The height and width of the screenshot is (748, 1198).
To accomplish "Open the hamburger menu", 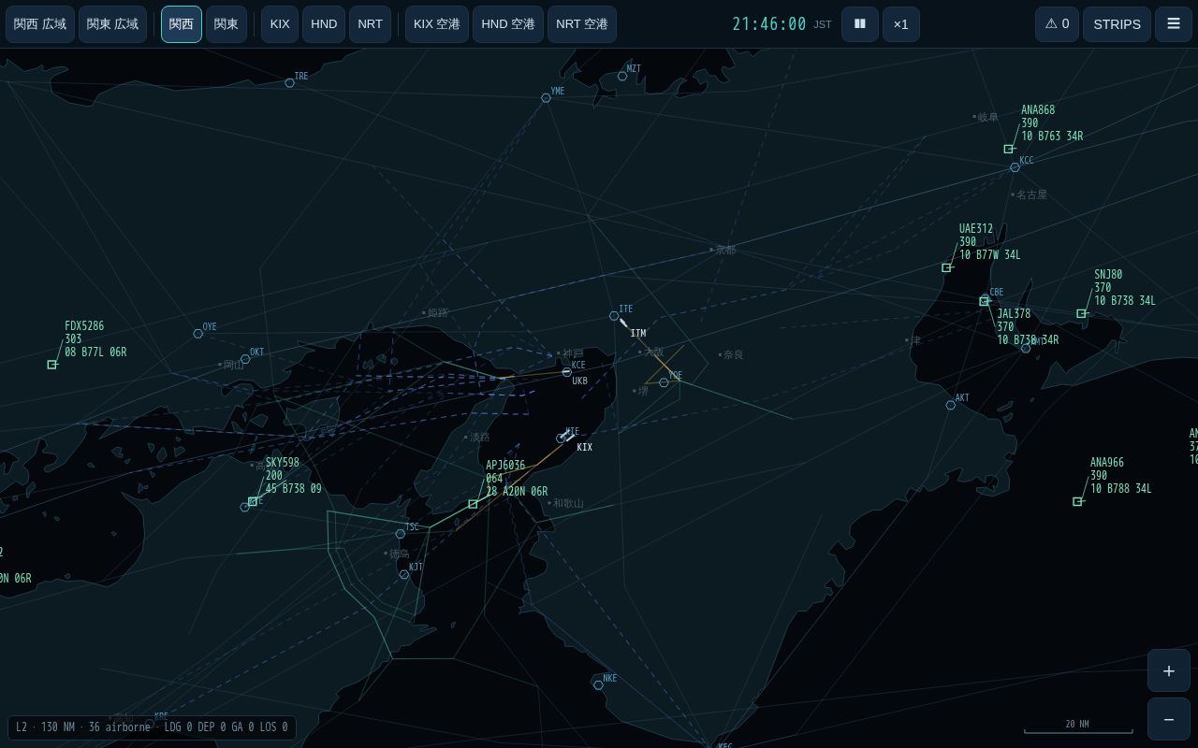I will [x=1173, y=24].
